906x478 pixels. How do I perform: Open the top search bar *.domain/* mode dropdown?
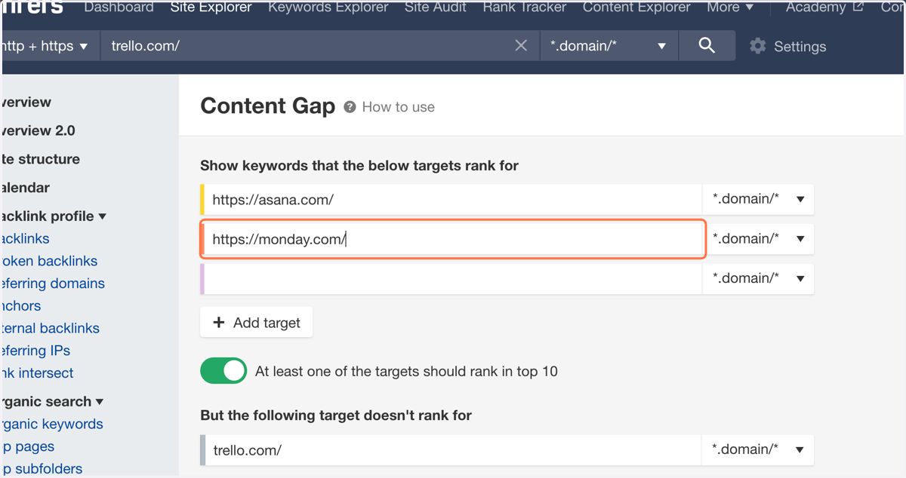tap(609, 46)
